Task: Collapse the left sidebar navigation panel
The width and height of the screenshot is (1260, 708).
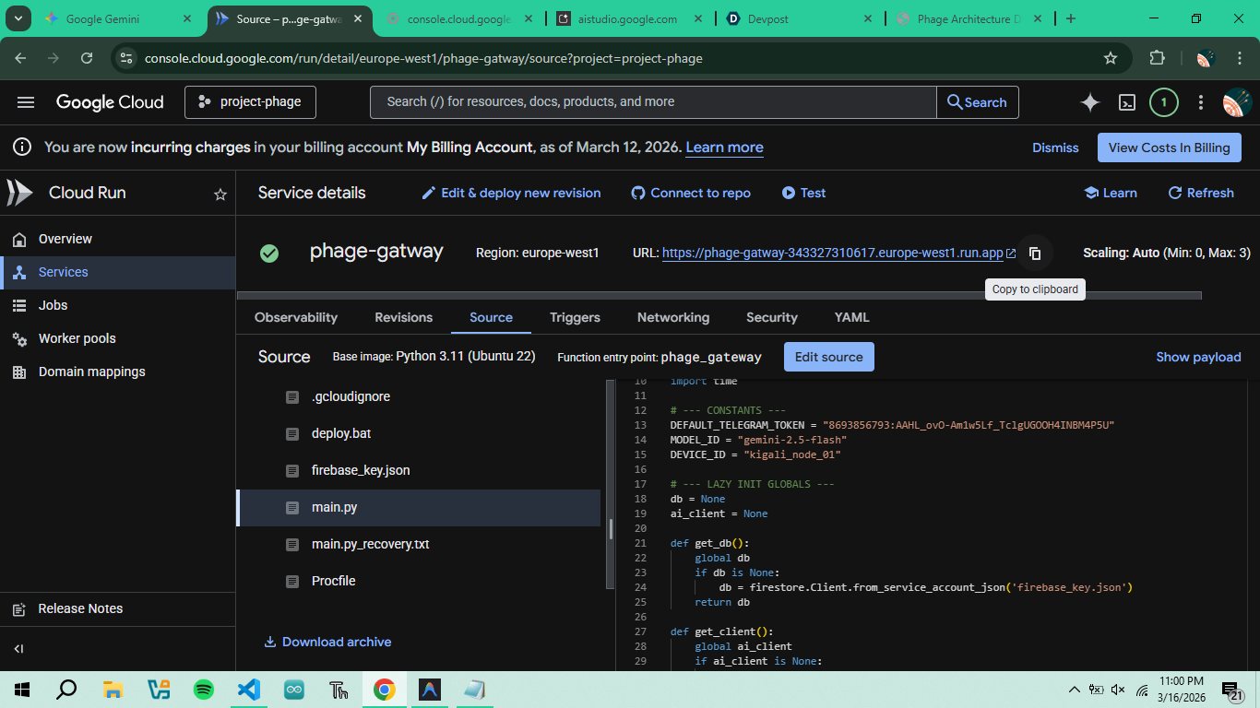Action: point(18,649)
